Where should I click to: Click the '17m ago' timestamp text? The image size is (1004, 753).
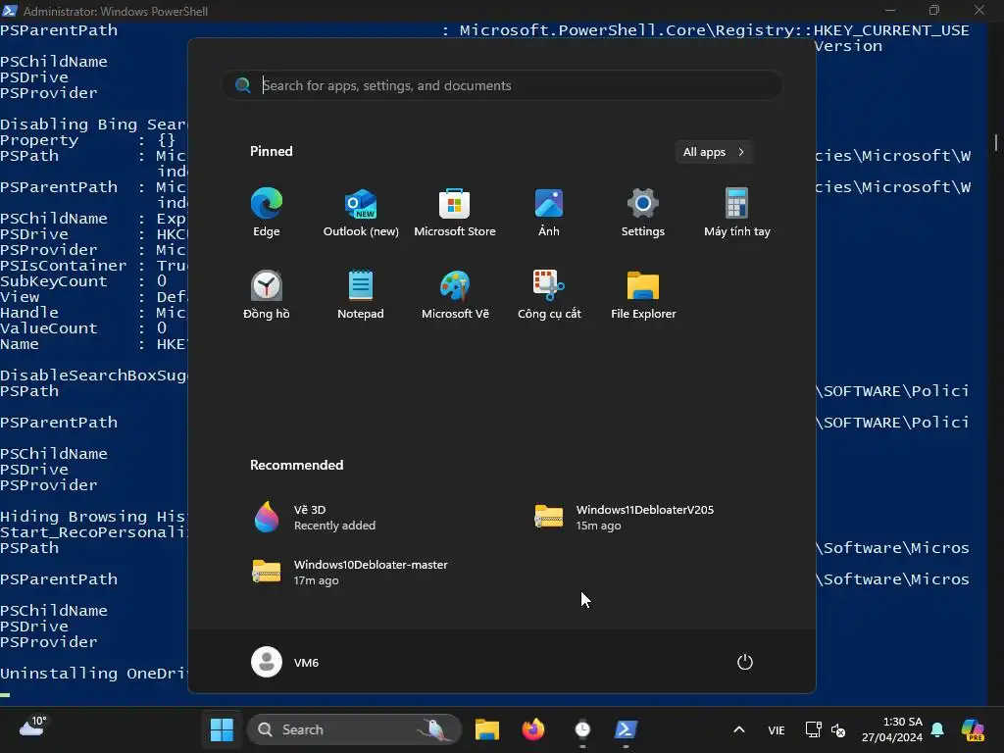pos(317,580)
